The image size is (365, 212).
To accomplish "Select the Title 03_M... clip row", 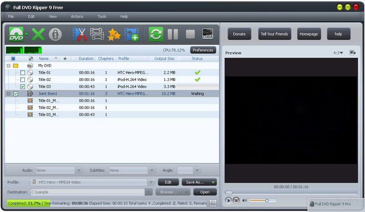I will click(x=112, y=115).
